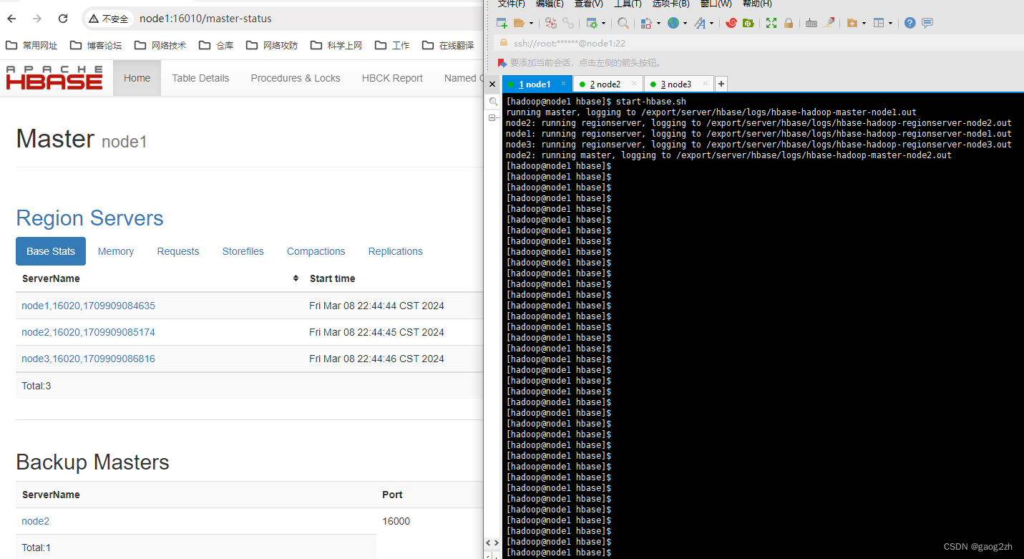Expand dropdown arrow beside globe encoding icon
The image size is (1024, 559).
(684, 24)
